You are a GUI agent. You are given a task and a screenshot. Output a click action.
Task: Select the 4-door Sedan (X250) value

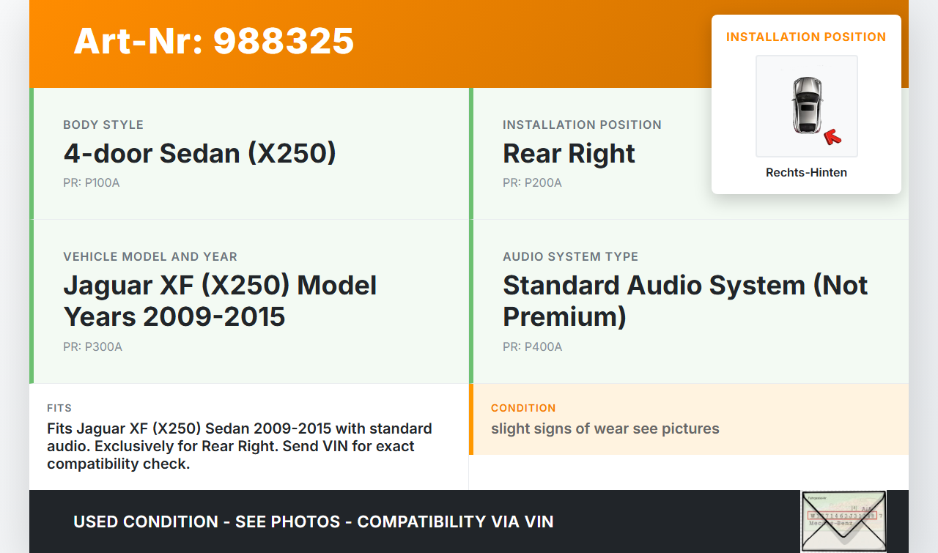coord(199,154)
